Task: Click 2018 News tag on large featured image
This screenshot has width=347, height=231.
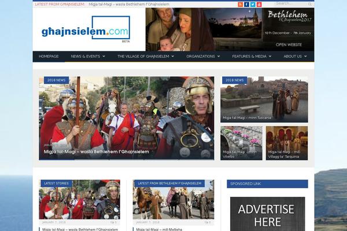Action: tap(57, 80)
